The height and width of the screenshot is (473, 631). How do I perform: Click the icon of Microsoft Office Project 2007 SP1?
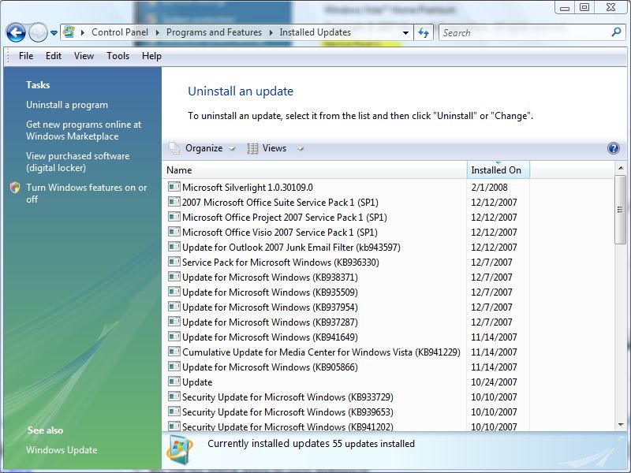[x=174, y=217]
